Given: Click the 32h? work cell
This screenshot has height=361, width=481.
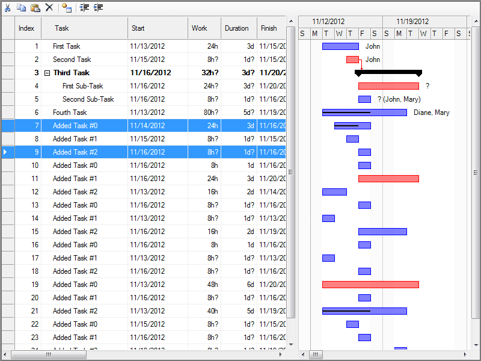Looking at the screenshot, I should point(204,73).
